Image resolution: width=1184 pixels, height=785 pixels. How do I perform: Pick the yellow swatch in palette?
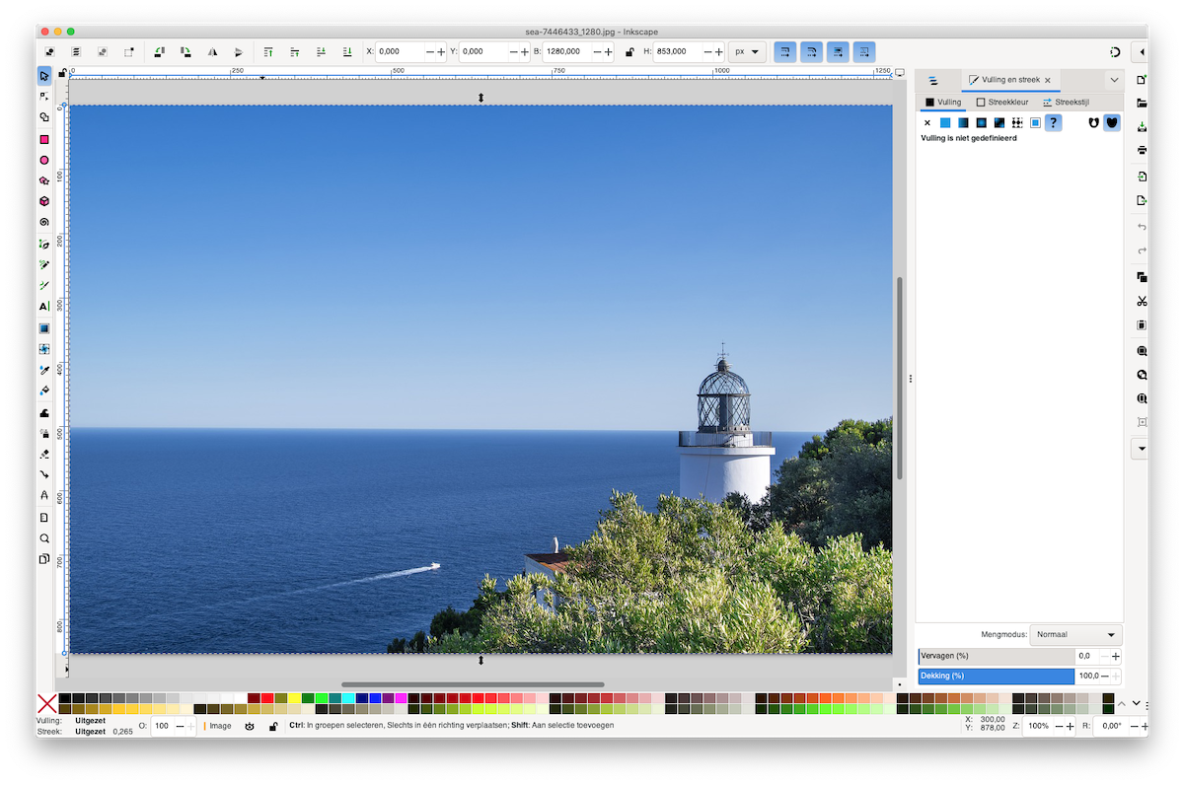tap(294, 698)
